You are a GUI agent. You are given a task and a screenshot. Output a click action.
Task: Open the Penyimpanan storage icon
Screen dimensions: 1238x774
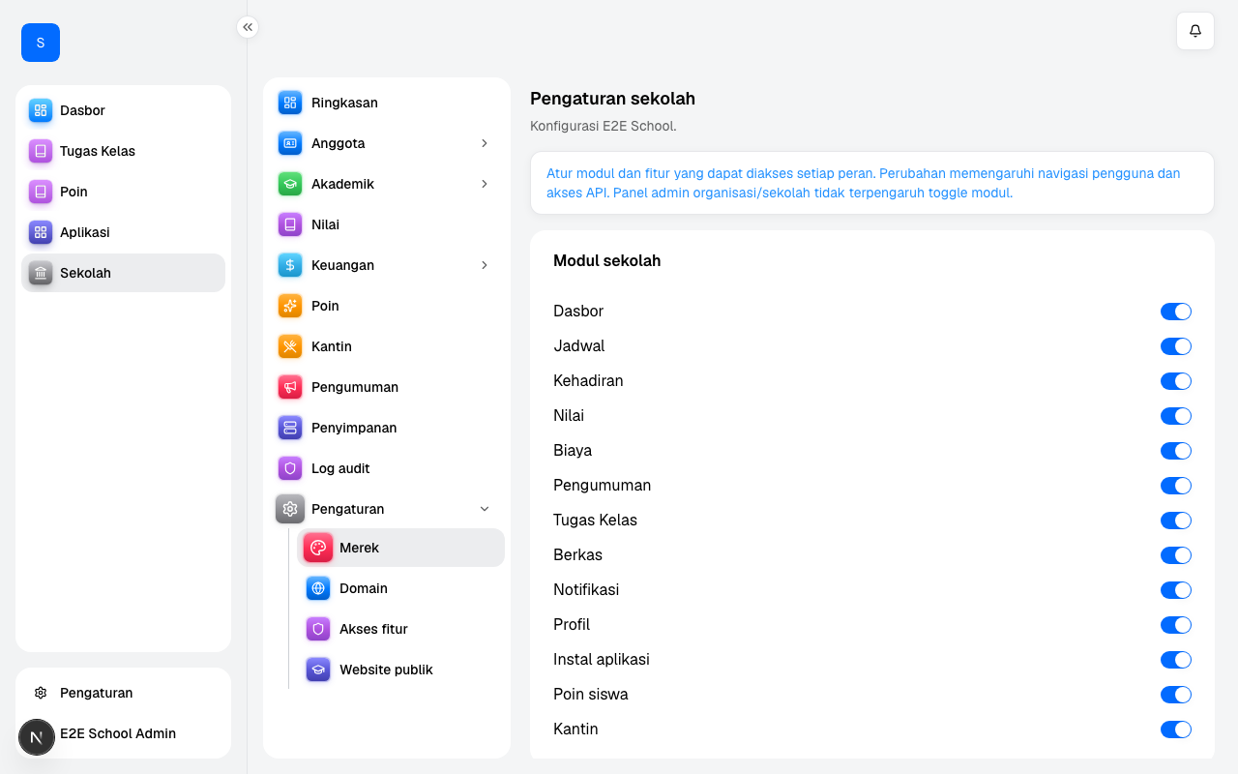[290, 428]
